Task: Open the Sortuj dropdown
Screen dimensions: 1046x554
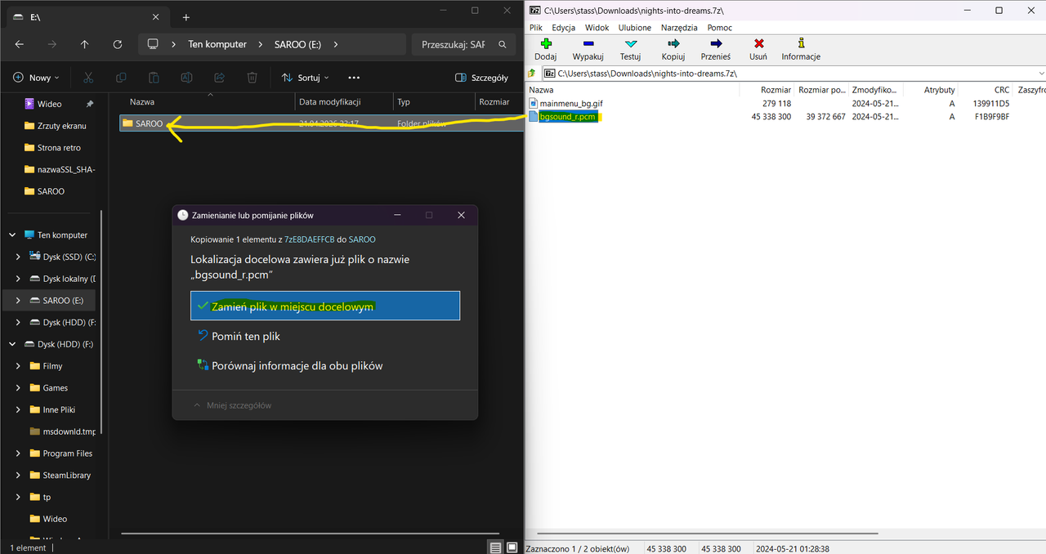Action: (x=305, y=78)
